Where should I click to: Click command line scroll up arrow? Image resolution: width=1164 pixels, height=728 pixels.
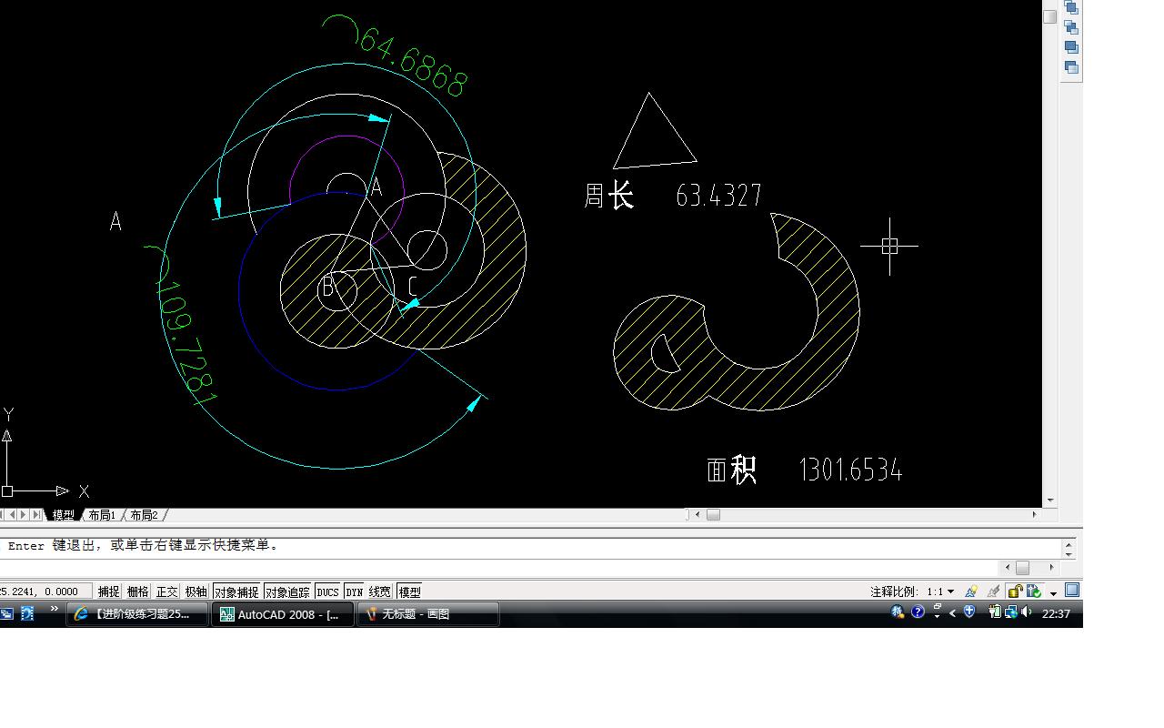click(x=1069, y=543)
